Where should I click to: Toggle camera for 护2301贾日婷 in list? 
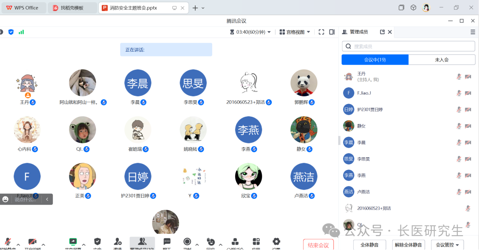pyautogui.click(x=468, y=110)
